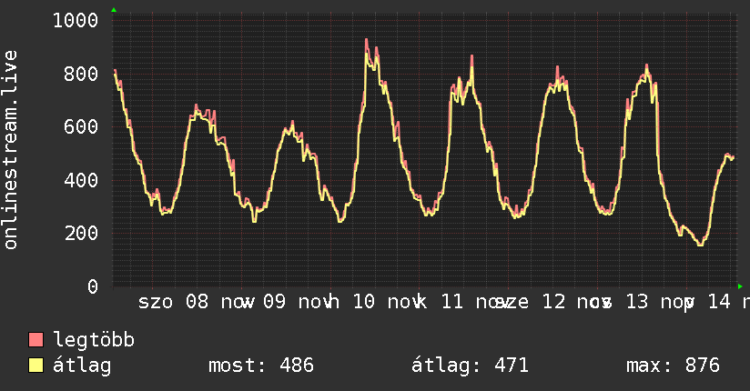Click the 'max: 876' maximum value
Viewport: 750px width, 391px height.
point(673,366)
